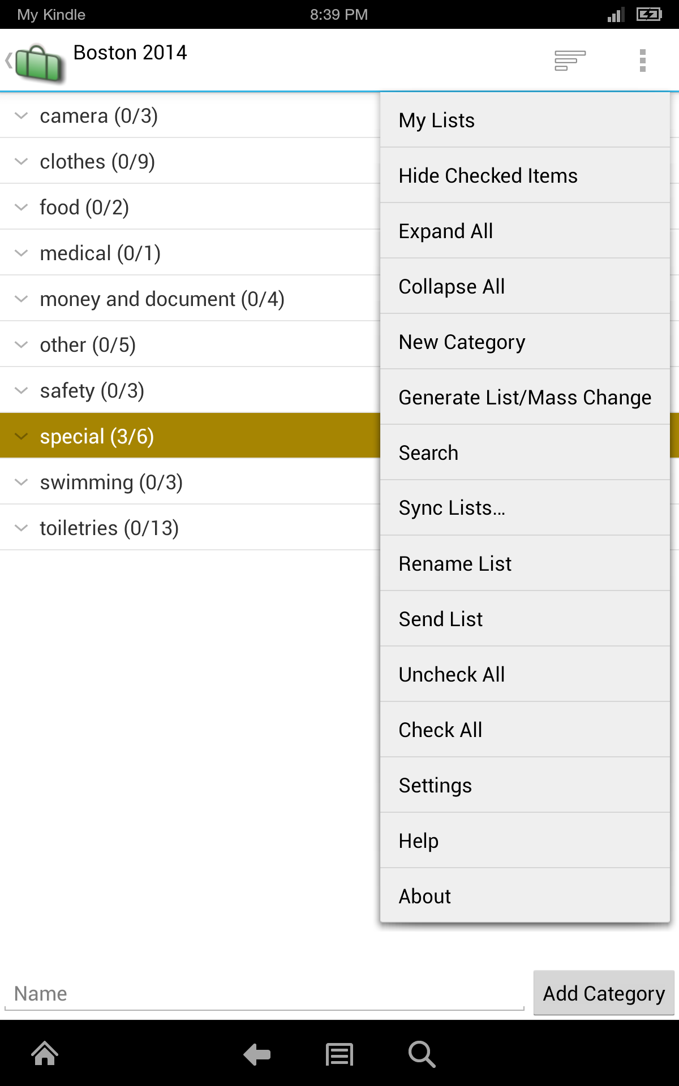Open Generate List/Mass Change

525,397
